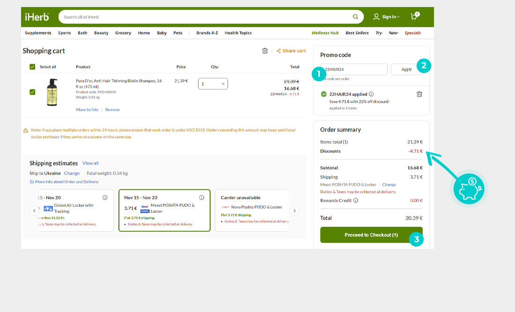
Task: Open Pura D'or Biotin Shampoo product title
Action: pyautogui.click(x=118, y=84)
